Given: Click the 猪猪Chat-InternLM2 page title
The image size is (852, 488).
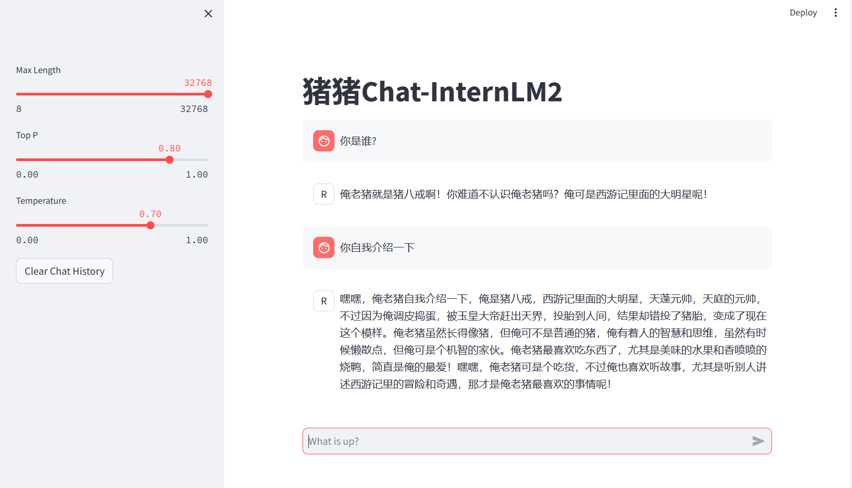Looking at the screenshot, I should [x=432, y=92].
